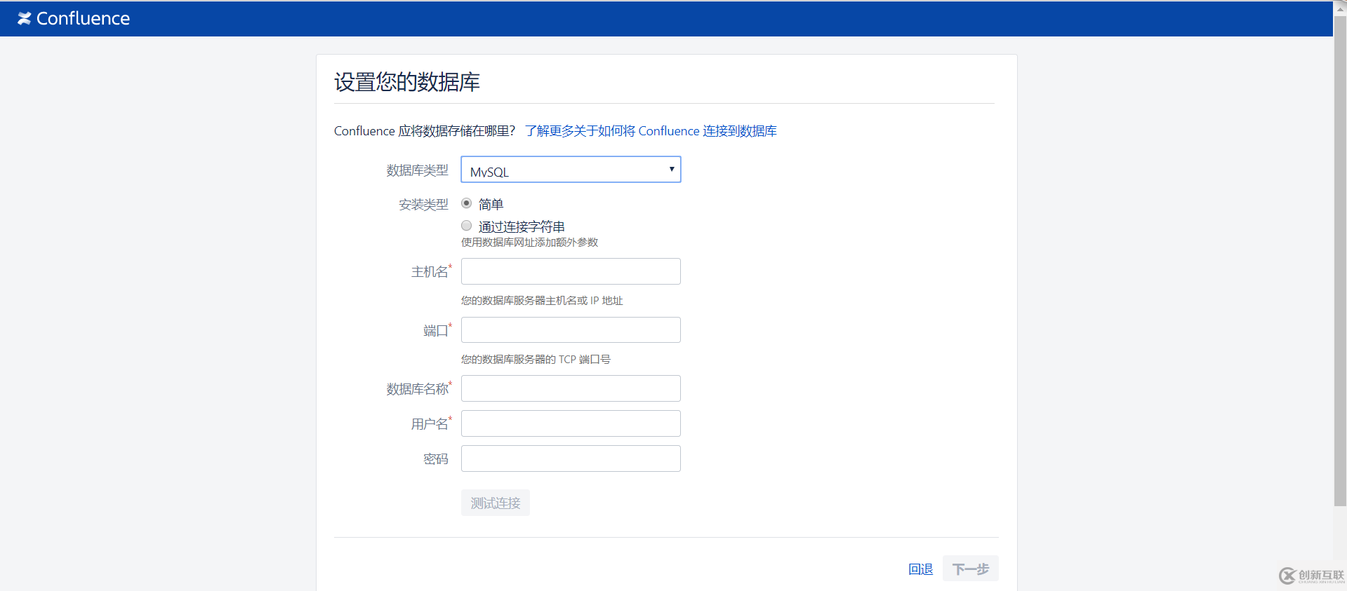Select the 简单 installation type radio button

466,203
